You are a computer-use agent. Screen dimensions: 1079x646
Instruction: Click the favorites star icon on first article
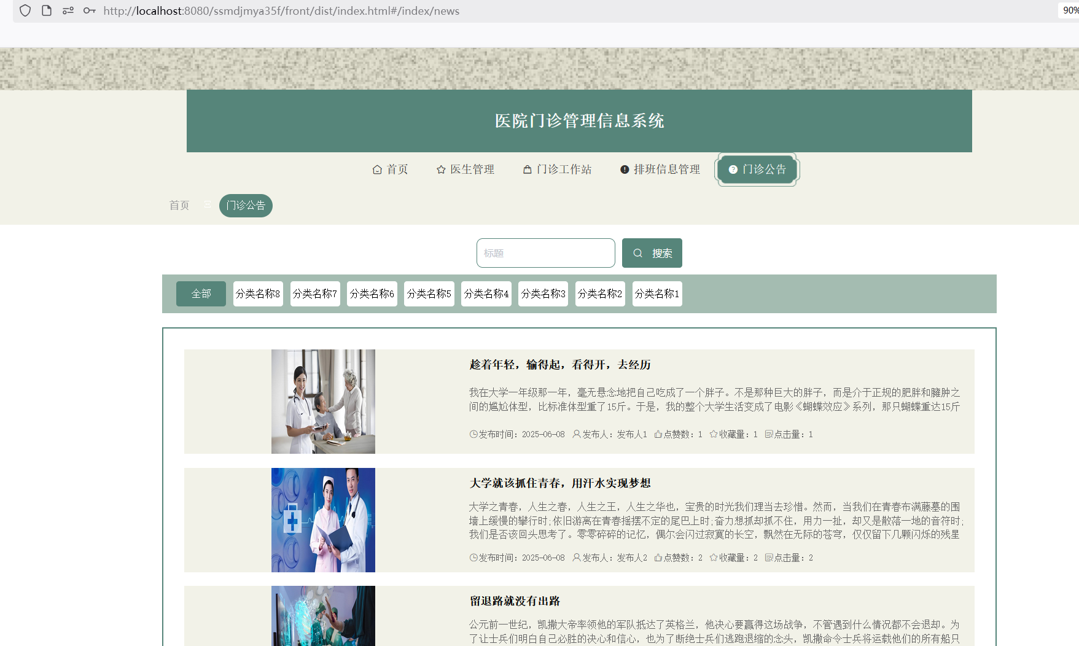point(714,434)
